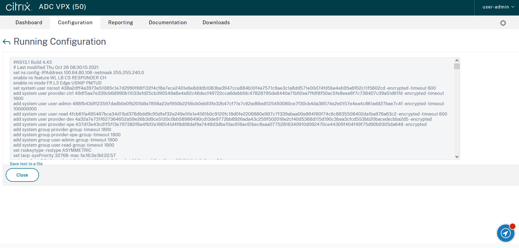Click the 'ADC VPX (50)' product title
Screen dimensions: 519x248
[x=62, y=7]
